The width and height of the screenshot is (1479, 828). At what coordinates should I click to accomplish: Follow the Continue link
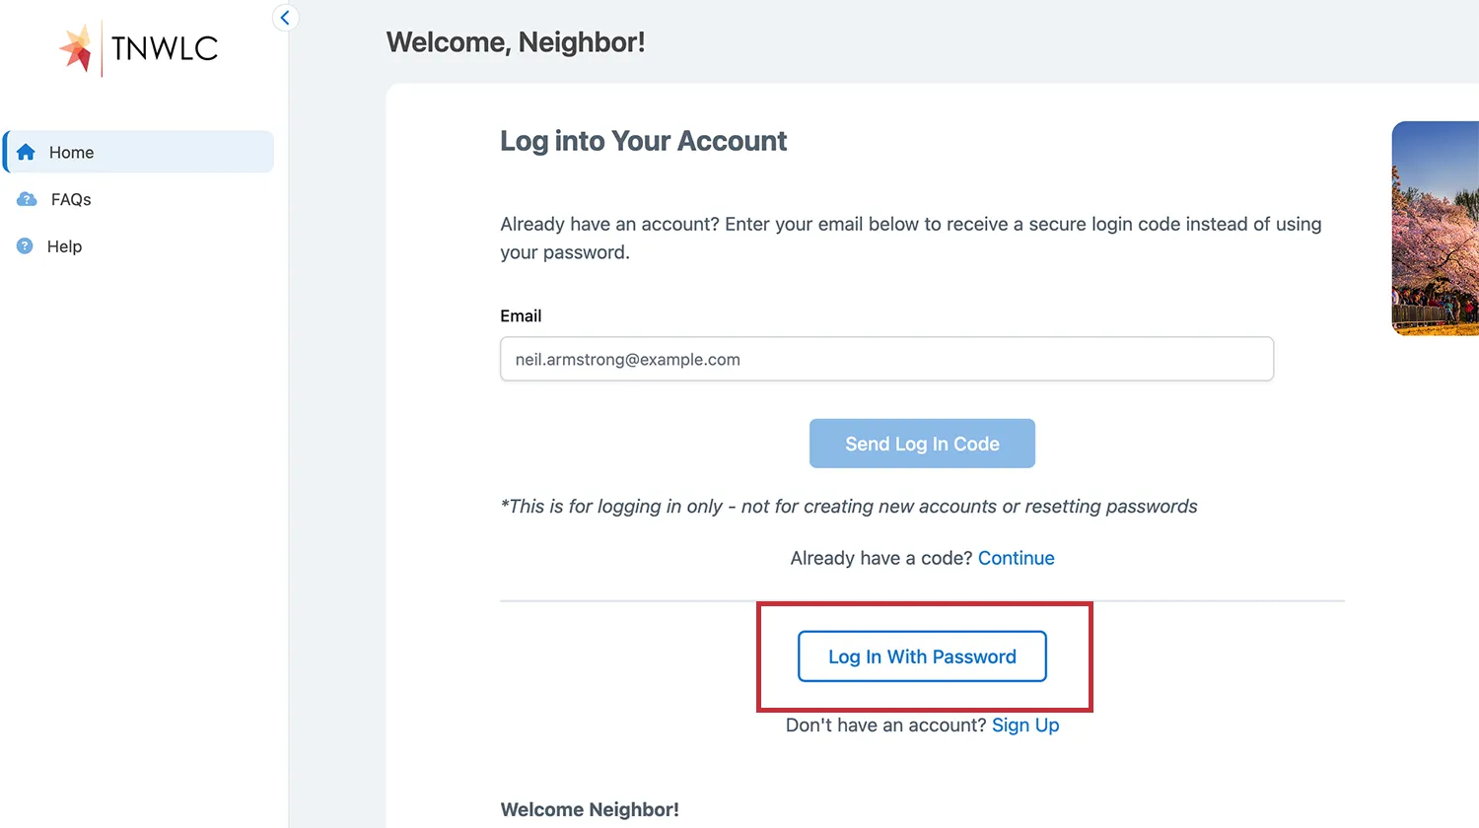click(1016, 558)
